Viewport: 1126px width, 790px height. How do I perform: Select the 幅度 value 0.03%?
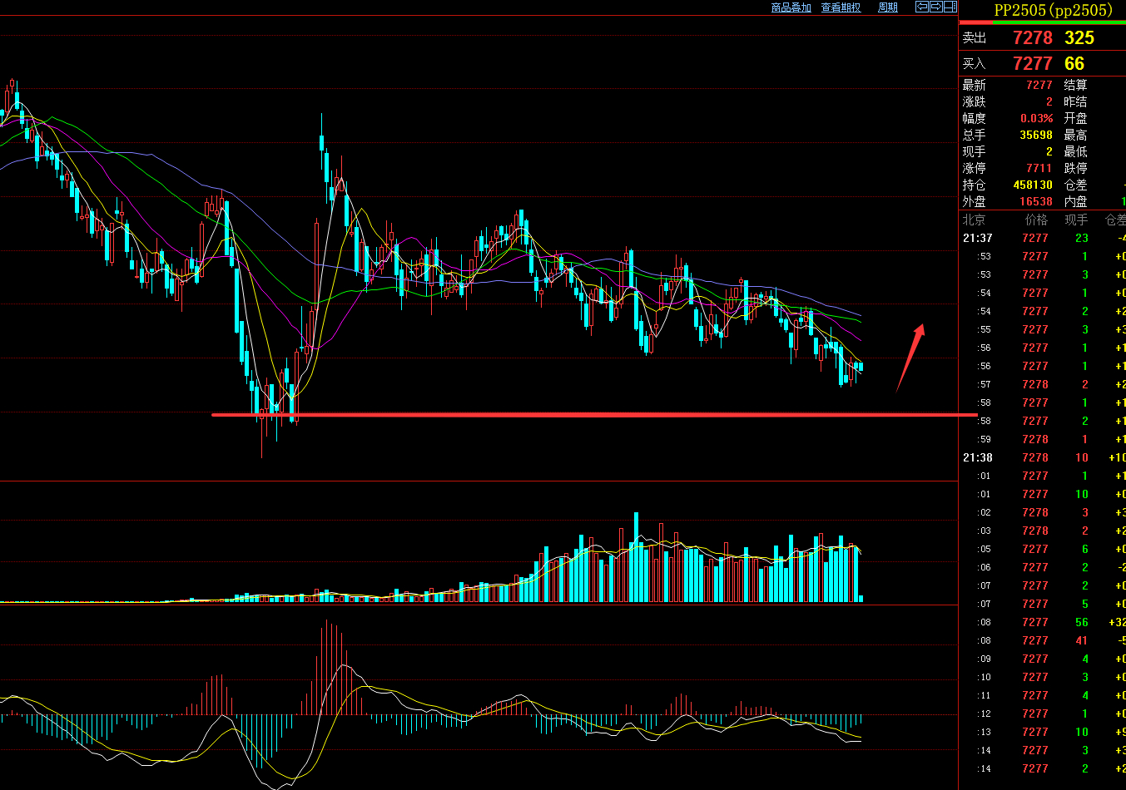point(1037,118)
